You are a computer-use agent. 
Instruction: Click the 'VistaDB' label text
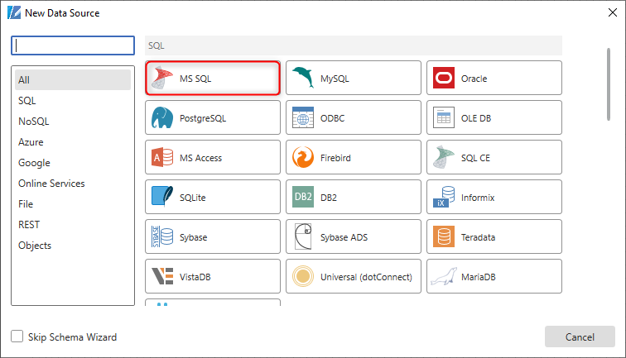coord(195,277)
